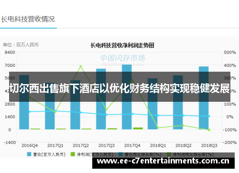Click the green line point at 2018Q1
This screenshot has width=239, height=173.
click(158, 128)
